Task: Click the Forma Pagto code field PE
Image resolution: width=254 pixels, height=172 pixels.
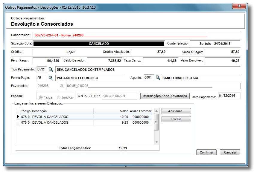Action: click(42, 78)
